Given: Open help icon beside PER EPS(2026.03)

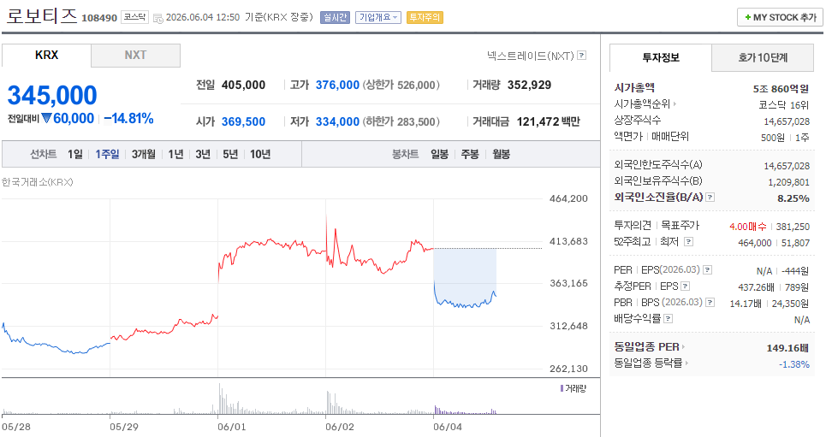Looking at the screenshot, I should click(x=707, y=270).
